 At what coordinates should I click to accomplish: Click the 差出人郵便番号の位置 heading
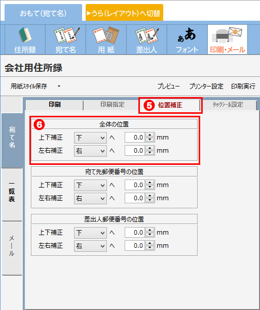114,219
